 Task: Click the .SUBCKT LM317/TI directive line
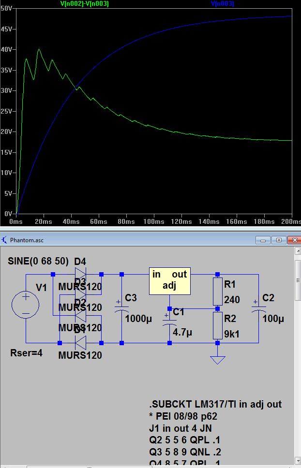(x=215, y=404)
